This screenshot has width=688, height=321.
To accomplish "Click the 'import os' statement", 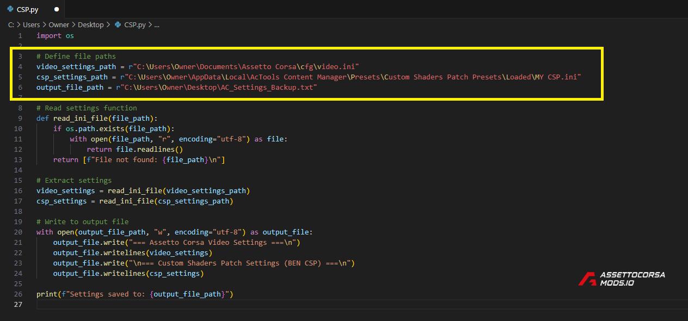I will [55, 35].
